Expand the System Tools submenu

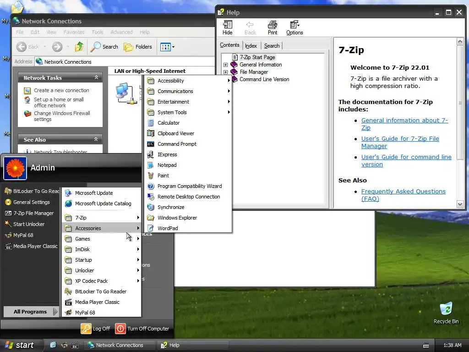coord(188,112)
